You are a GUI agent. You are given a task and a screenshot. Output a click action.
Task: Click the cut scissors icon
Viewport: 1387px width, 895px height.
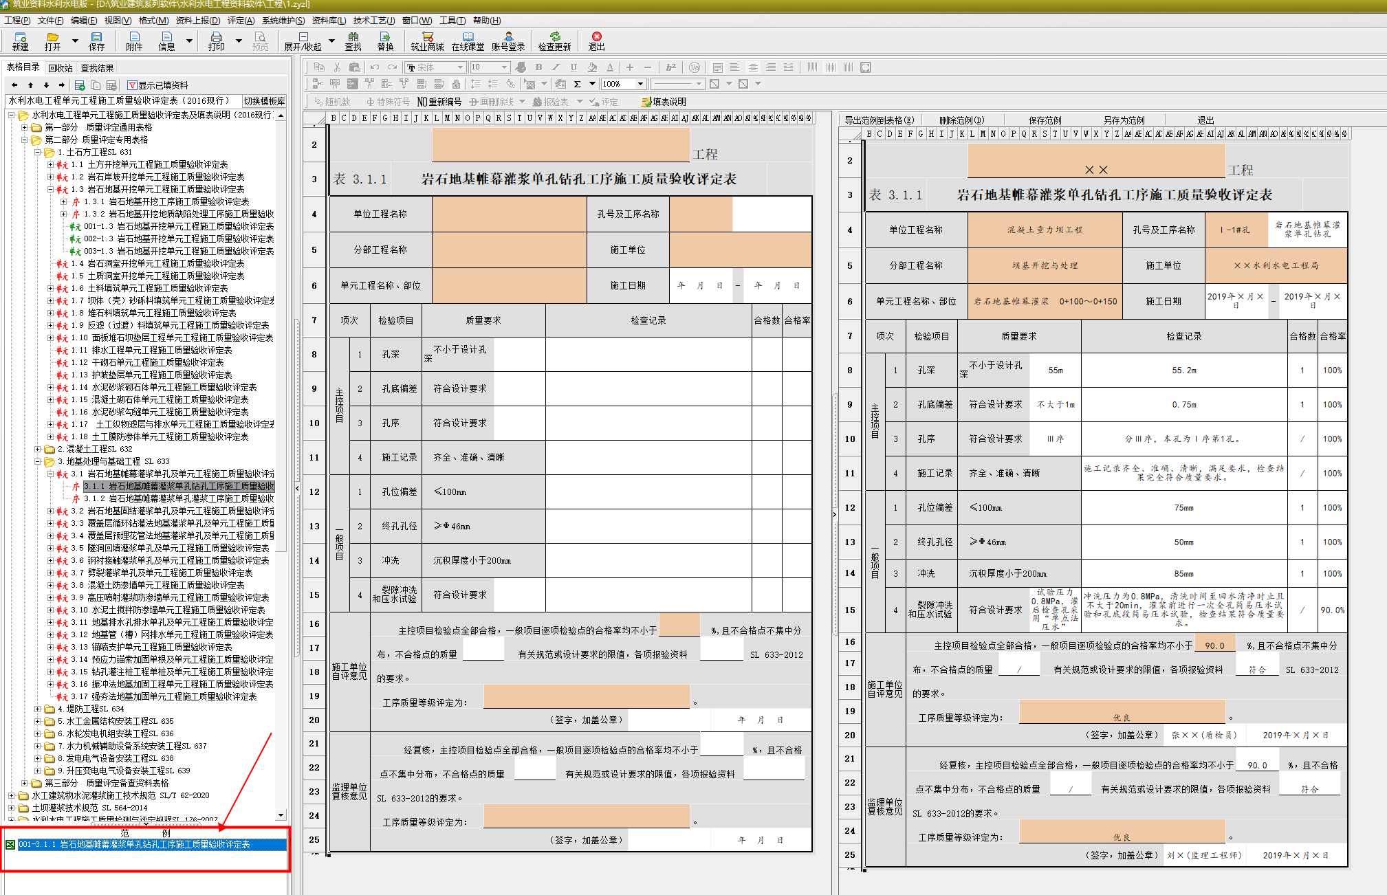click(x=337, y=67)
